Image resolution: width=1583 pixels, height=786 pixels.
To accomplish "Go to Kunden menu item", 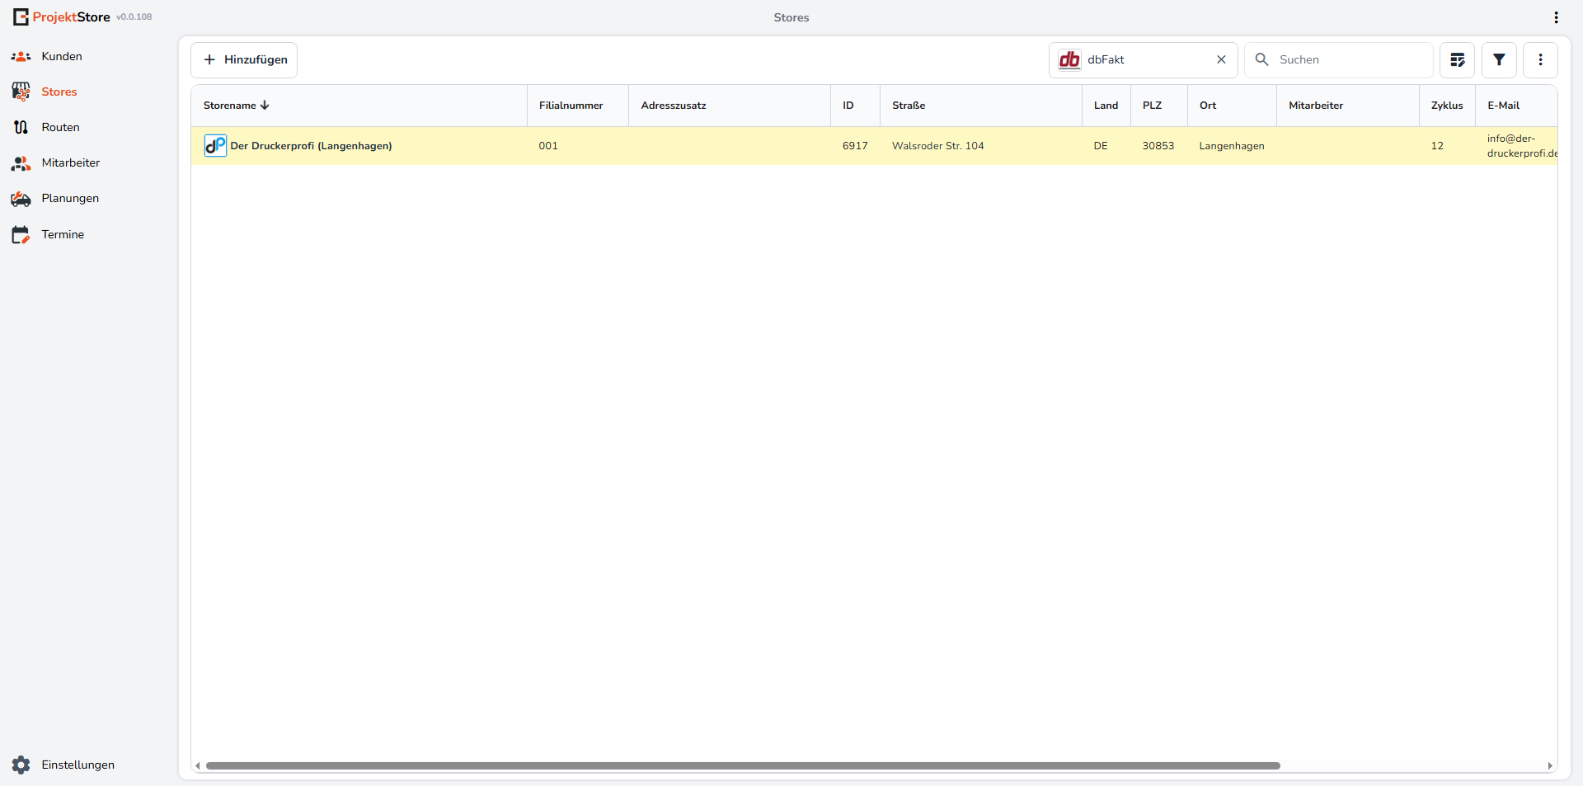I will pyautogui.click(x=62, y=56).
